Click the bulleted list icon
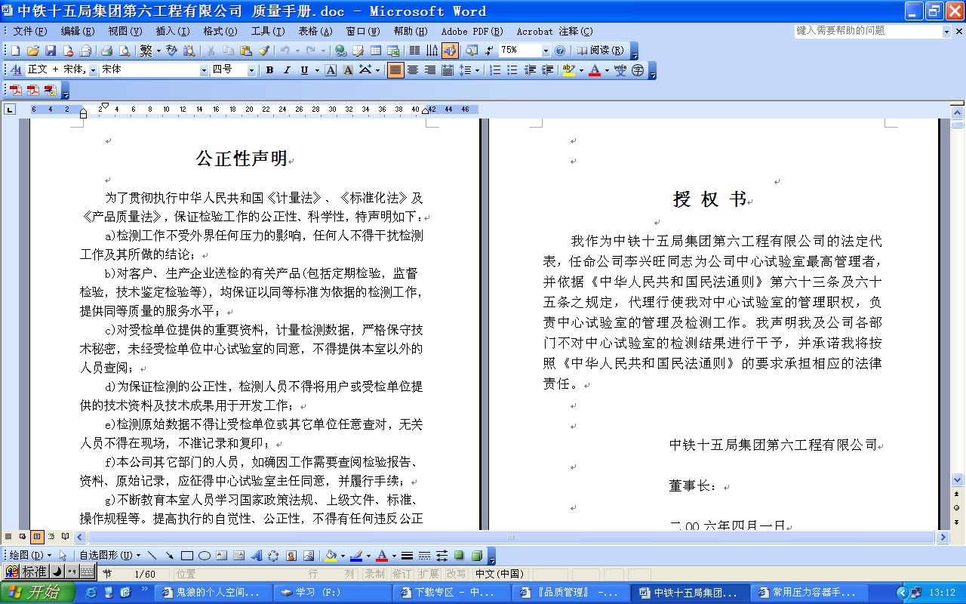Viewport: 966px width, 604px height. (512, 70)
